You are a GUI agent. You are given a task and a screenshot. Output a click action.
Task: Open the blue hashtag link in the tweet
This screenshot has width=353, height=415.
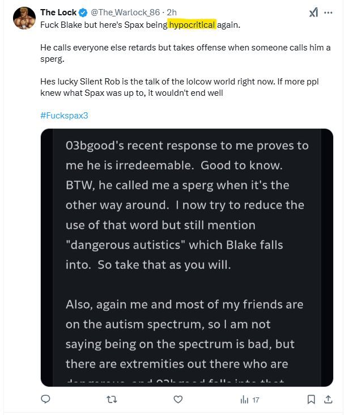(x=65, y=115)
